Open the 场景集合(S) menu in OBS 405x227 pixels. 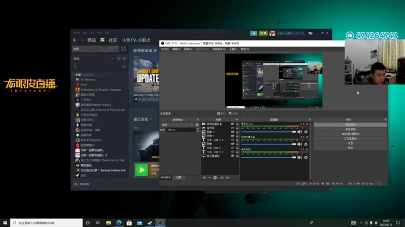tap(219, 49)
